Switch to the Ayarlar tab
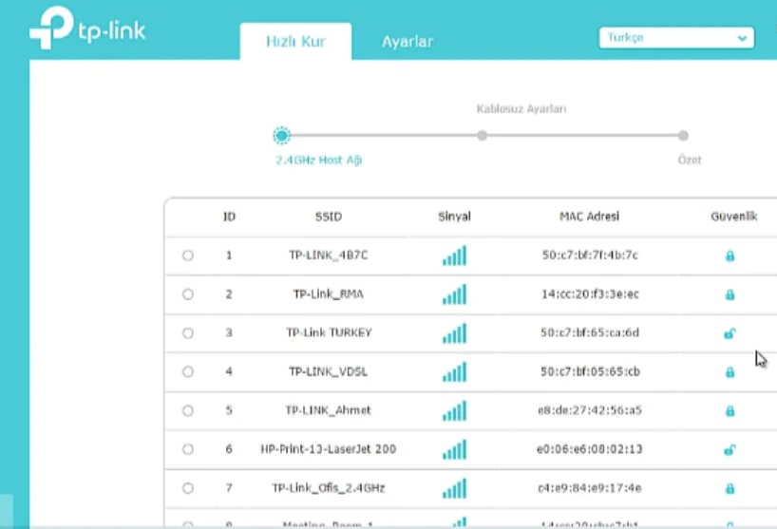 point(407,42)
